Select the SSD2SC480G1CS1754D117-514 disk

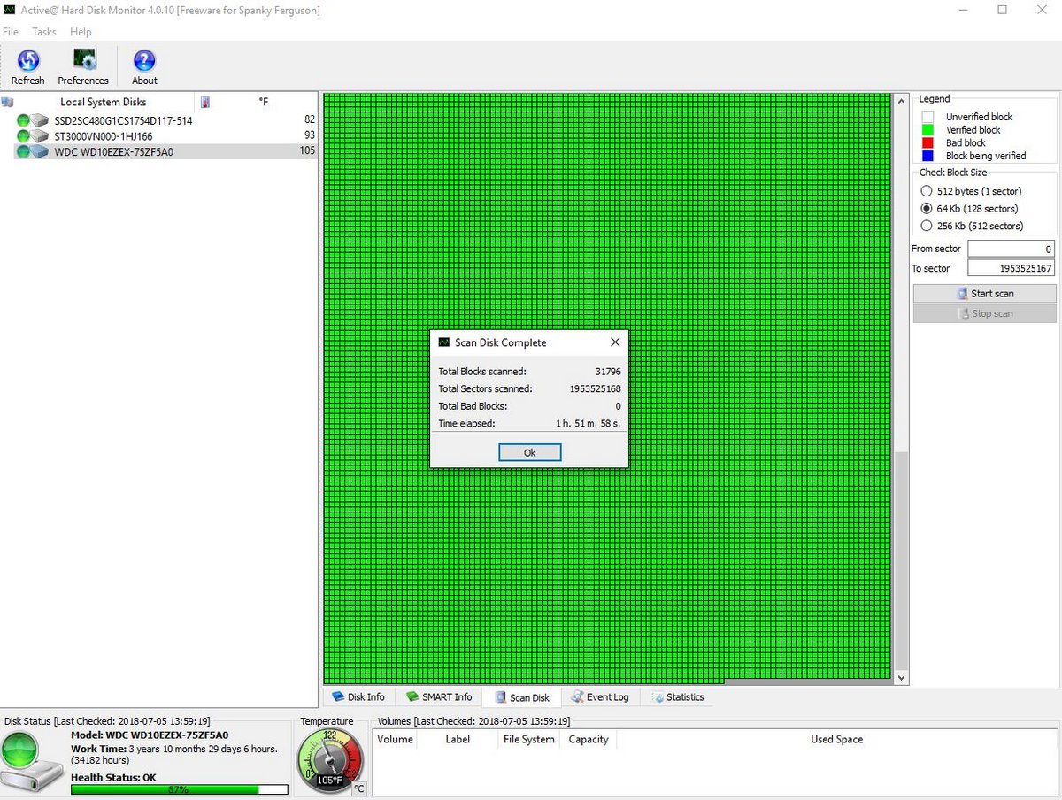(123, 120)
